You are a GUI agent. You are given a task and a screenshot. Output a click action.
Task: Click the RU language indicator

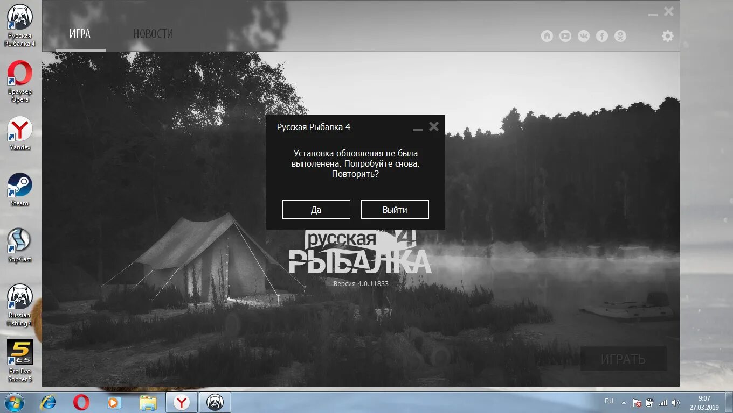point(609,401)
